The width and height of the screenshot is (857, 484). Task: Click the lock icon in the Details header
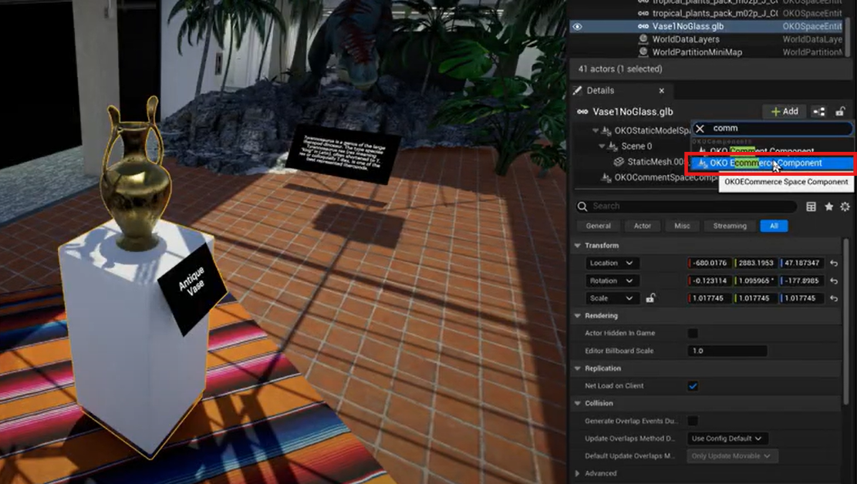click(840, 112)
